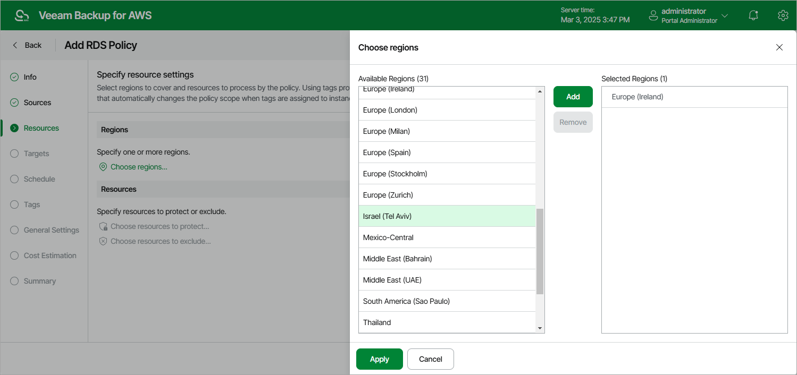The width and height of the screenshot is (797, 375).
Task: Click the location pin icon beside Choose regions
Action: click(x=103, y=167)
